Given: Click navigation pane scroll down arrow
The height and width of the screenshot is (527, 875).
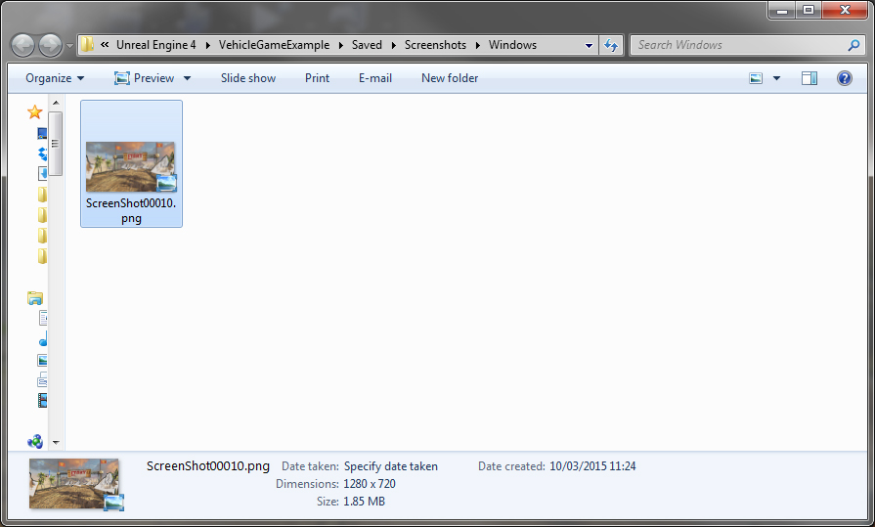Looking at the screenshot, I should coord(56,442).
